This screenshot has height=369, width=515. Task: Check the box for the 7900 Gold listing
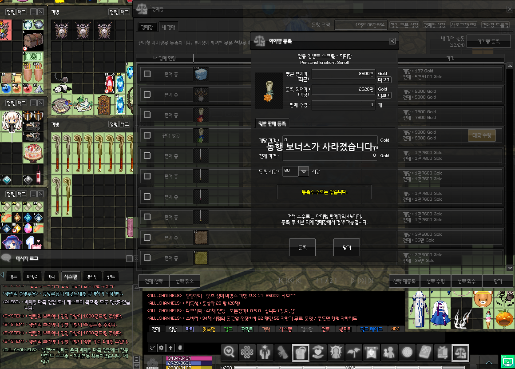(x=147, y=115)
